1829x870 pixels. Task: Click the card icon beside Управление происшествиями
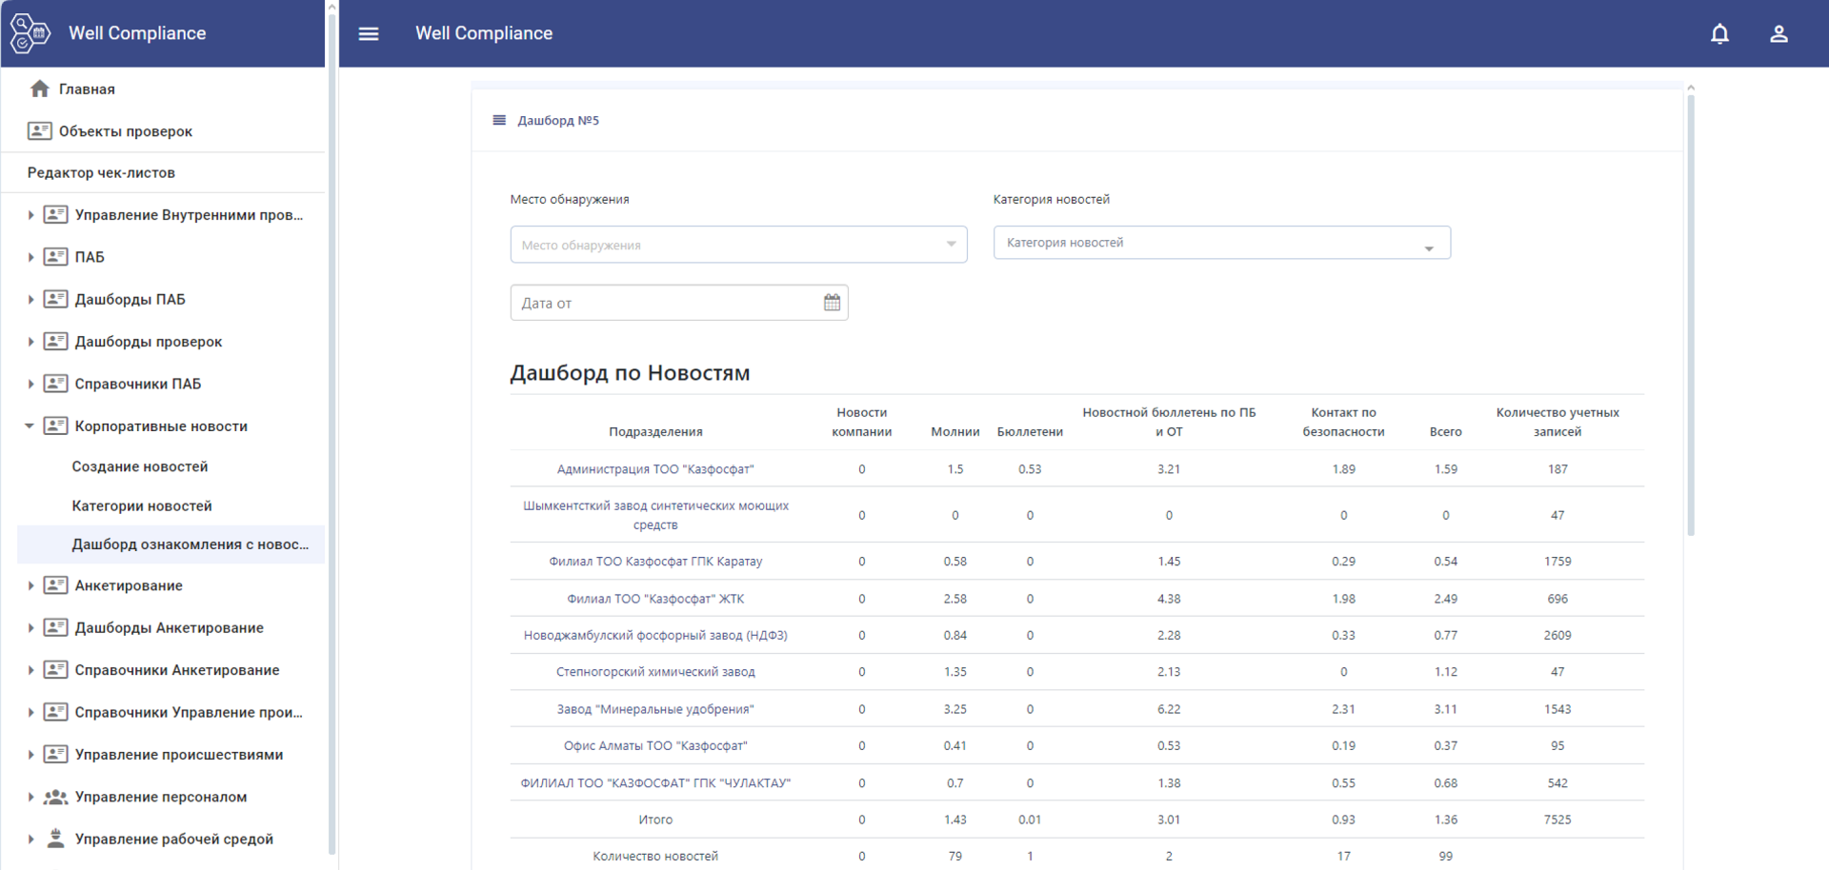coord(56,755)
